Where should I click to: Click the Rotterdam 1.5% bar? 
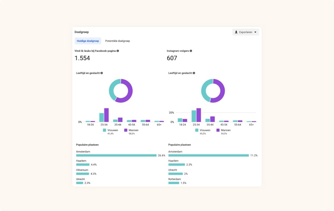click(174, 183)
